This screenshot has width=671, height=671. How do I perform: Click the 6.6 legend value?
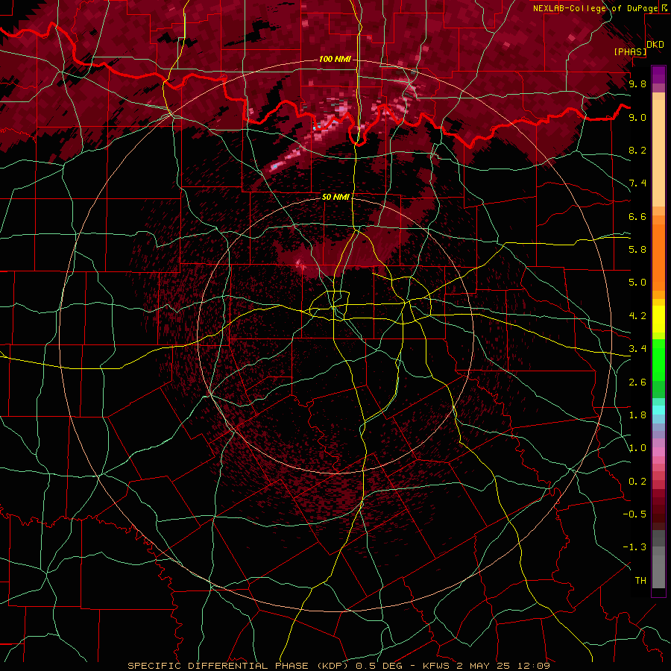click(637, 216)
